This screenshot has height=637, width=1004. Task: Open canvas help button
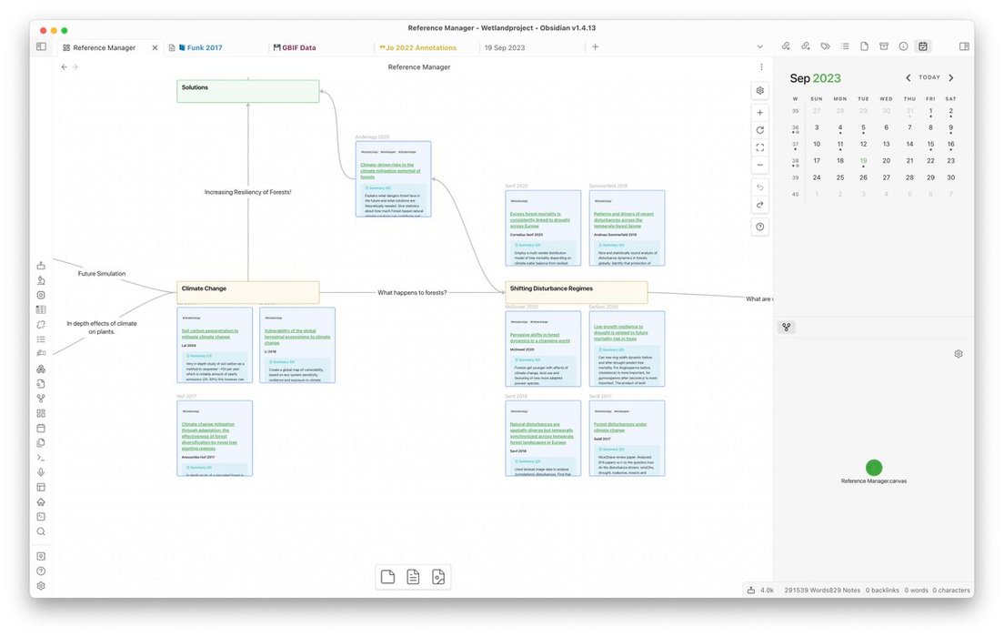[x=760, y=227]
